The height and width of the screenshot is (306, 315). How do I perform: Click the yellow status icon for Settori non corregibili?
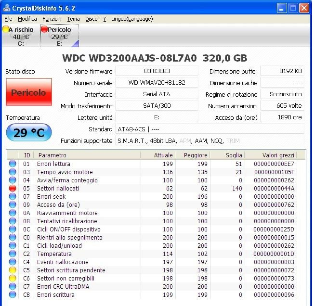pos(13,278)
